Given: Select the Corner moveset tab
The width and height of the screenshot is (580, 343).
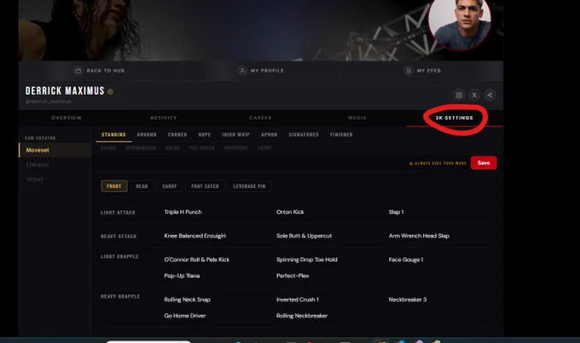Looking at the screenshot, I should (177, 135).
